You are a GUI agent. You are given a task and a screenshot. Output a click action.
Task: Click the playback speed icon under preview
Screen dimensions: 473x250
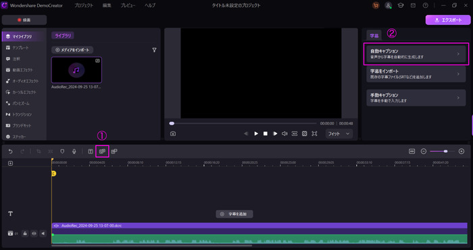point(295,133)
